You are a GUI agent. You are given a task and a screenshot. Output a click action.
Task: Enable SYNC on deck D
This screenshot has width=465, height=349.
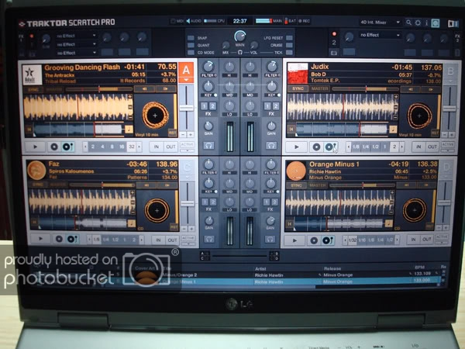[x=296, y=185]
